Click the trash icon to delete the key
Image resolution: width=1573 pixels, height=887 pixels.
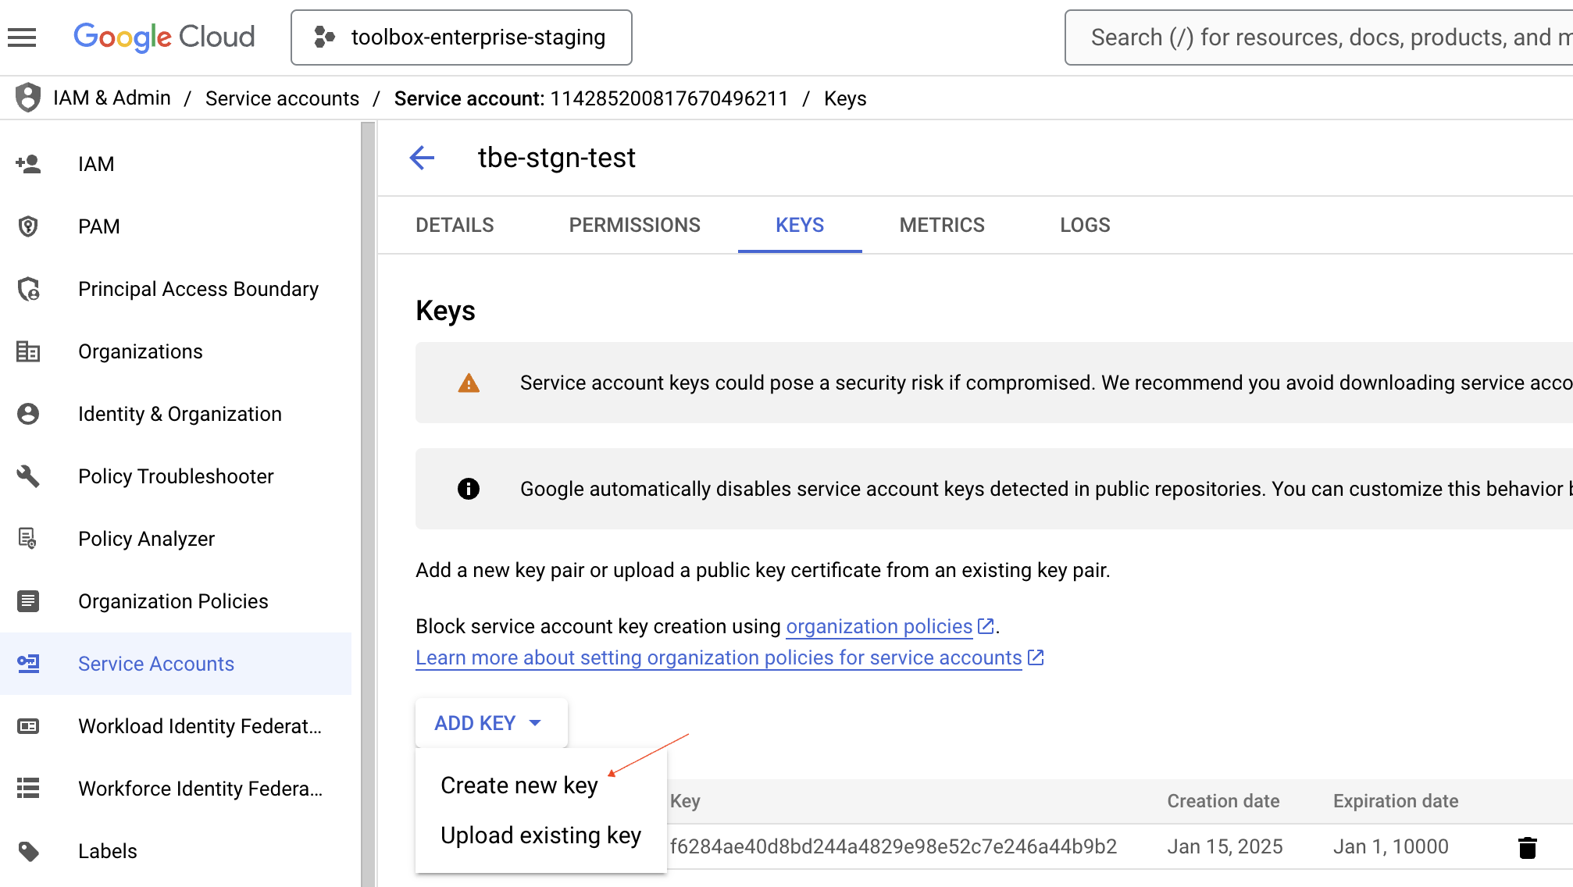pos(1526,846)
